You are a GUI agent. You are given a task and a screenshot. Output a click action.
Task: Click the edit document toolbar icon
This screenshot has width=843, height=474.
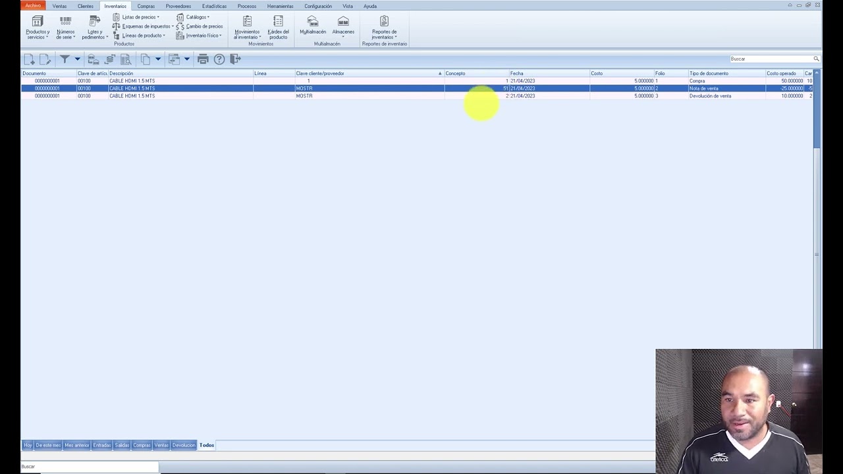[45, 59]
